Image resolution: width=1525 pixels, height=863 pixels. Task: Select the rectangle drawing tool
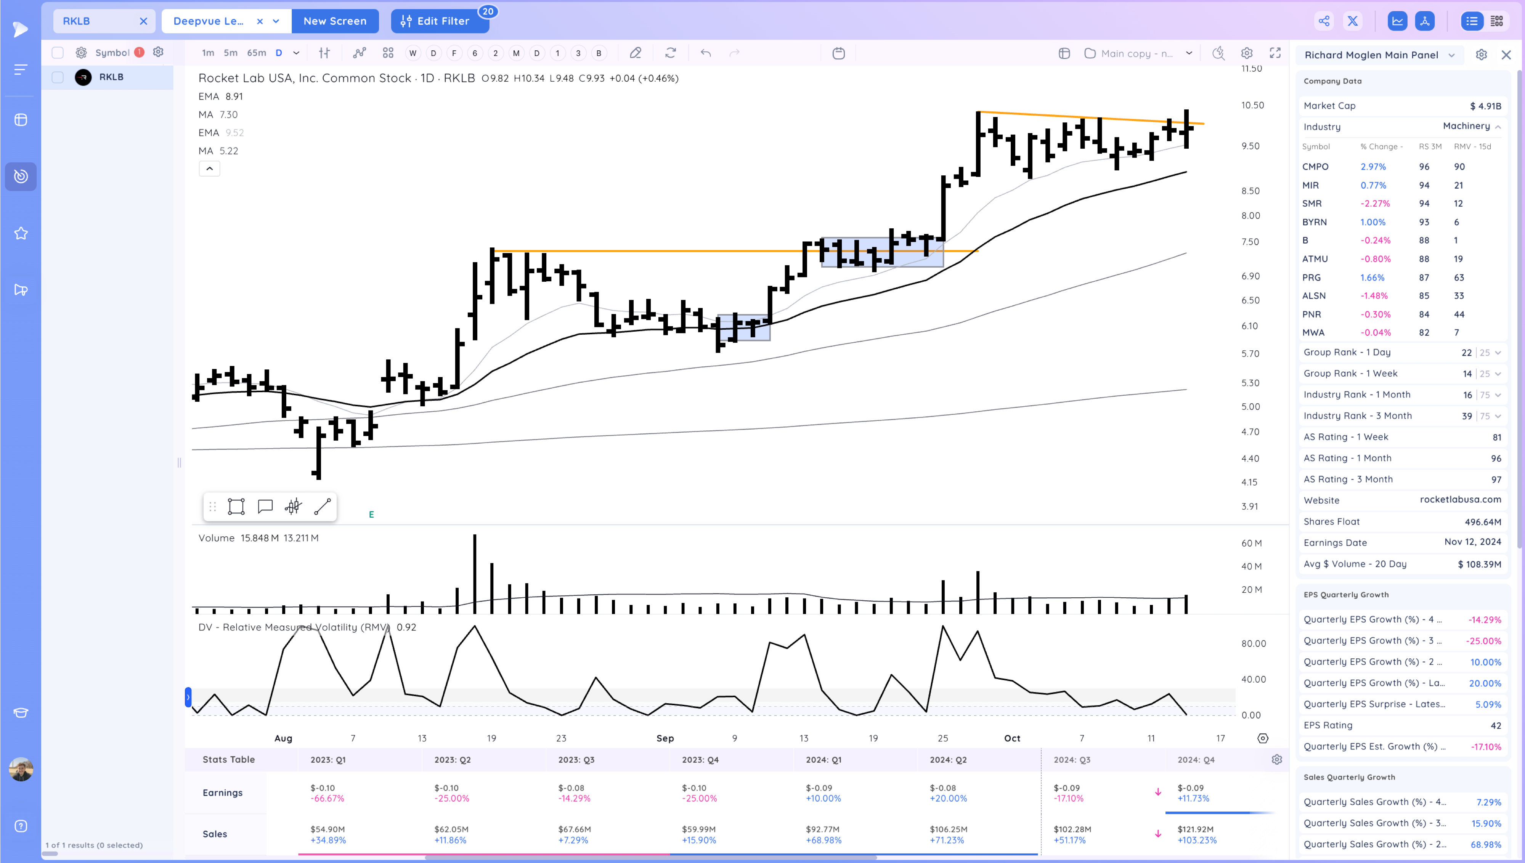coord(236,507)
